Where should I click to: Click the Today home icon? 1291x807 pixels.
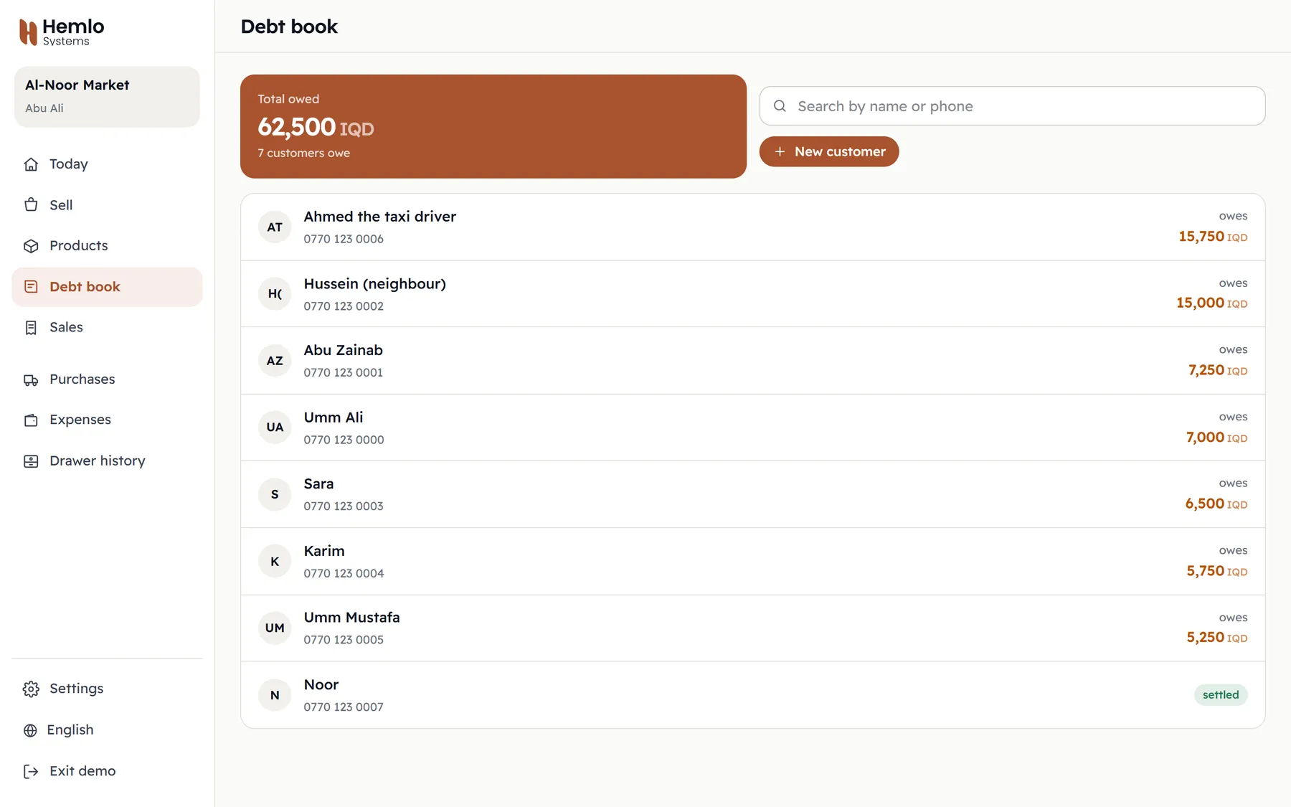[x=31, y=164]
